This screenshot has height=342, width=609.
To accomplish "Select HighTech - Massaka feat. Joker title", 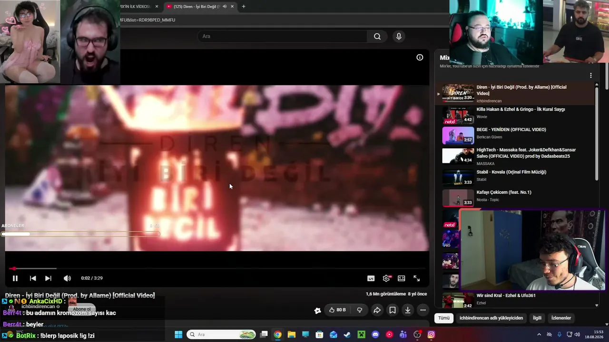I will pyautogui.click(x=526, y=153).
